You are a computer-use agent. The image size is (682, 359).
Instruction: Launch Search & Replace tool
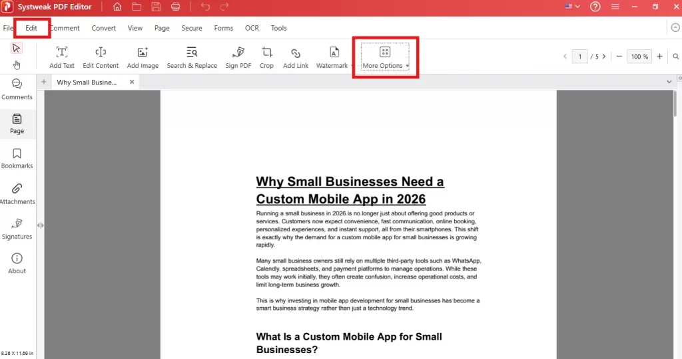point(192,58)
